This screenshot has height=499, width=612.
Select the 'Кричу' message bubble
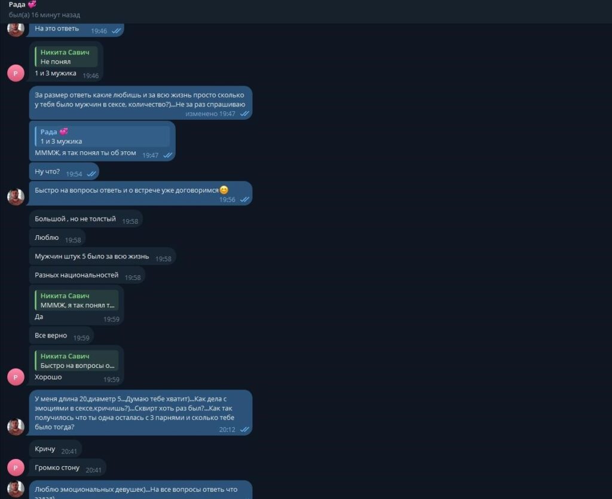tap(56, 449)
